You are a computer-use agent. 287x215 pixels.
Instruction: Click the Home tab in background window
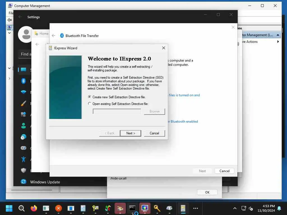click(x=42, y=34)
